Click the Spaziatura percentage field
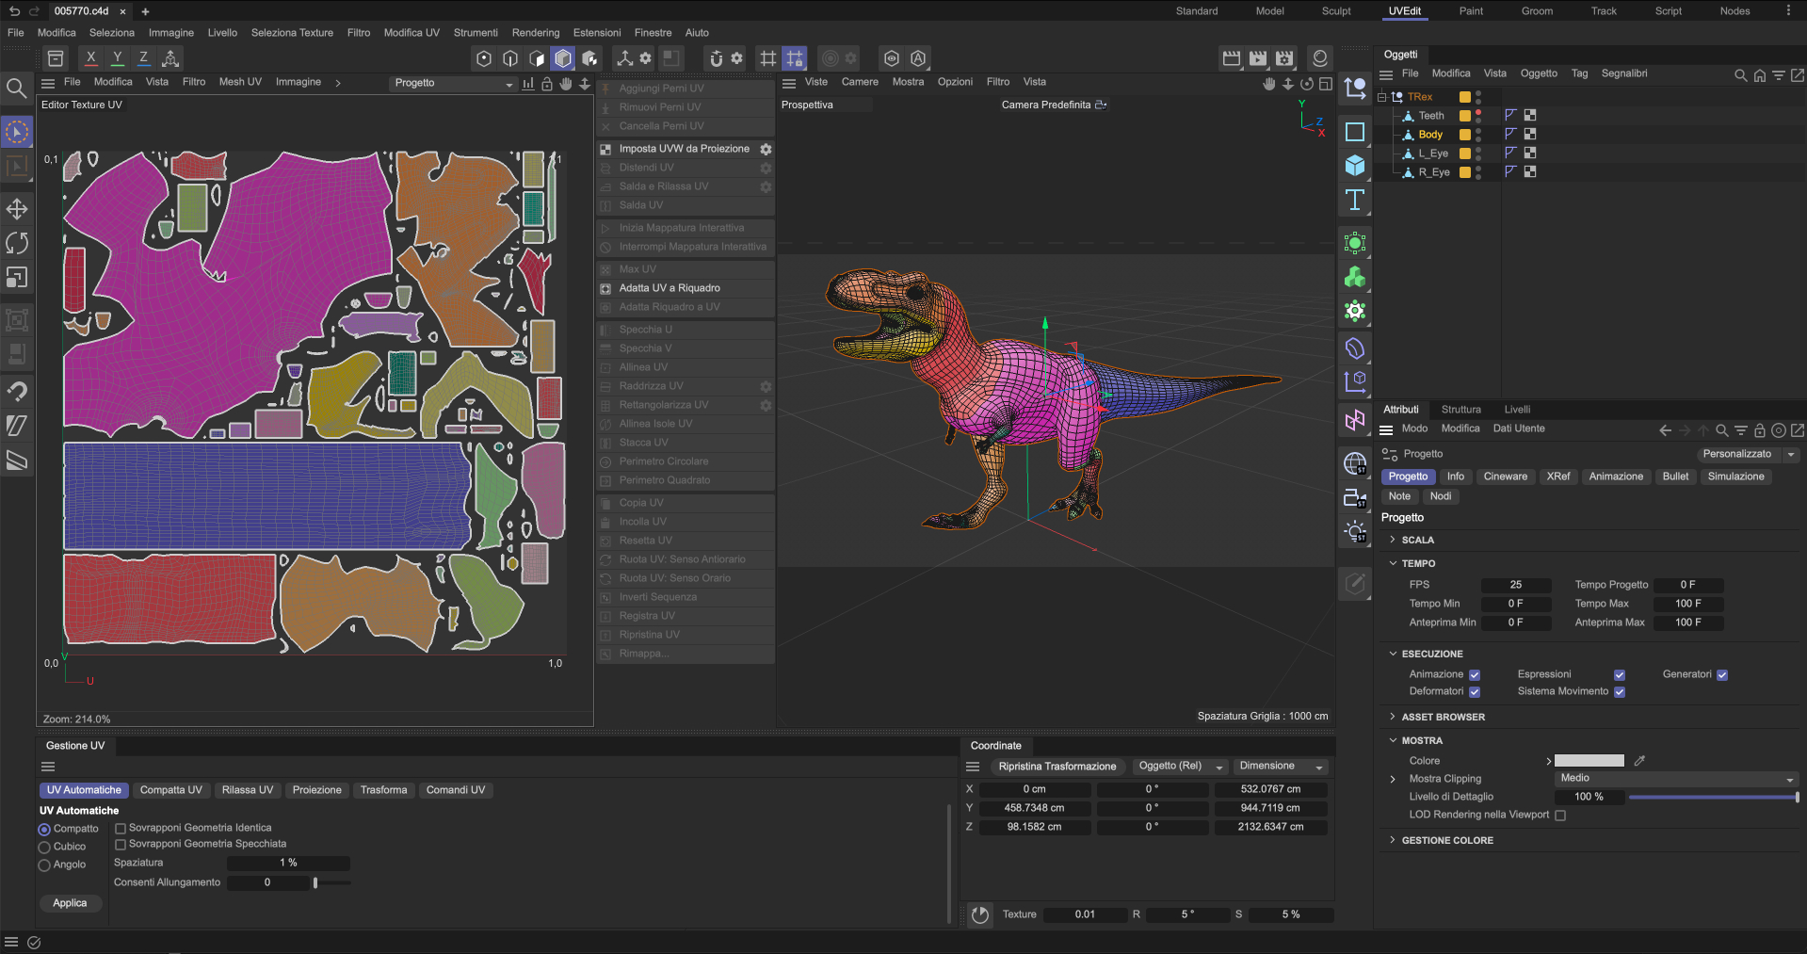This screenshot has height=954, width=1807. [288, 864]
